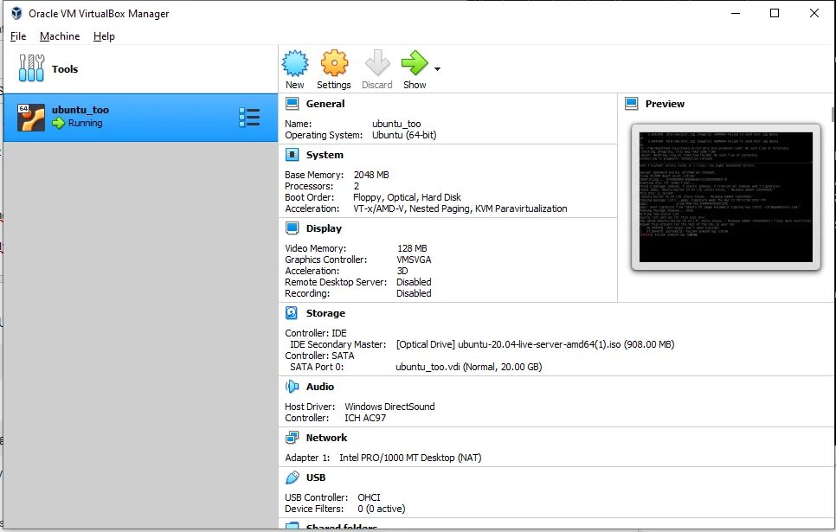Click the '128 MB' video memory value
Viewport: 836px width, 532px height.
(x=412, y=248)
